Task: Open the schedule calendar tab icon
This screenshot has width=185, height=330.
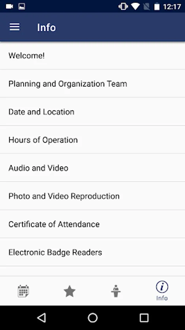Action: [23, 291]
